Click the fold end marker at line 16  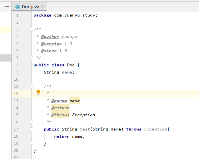tap(31, 122)
